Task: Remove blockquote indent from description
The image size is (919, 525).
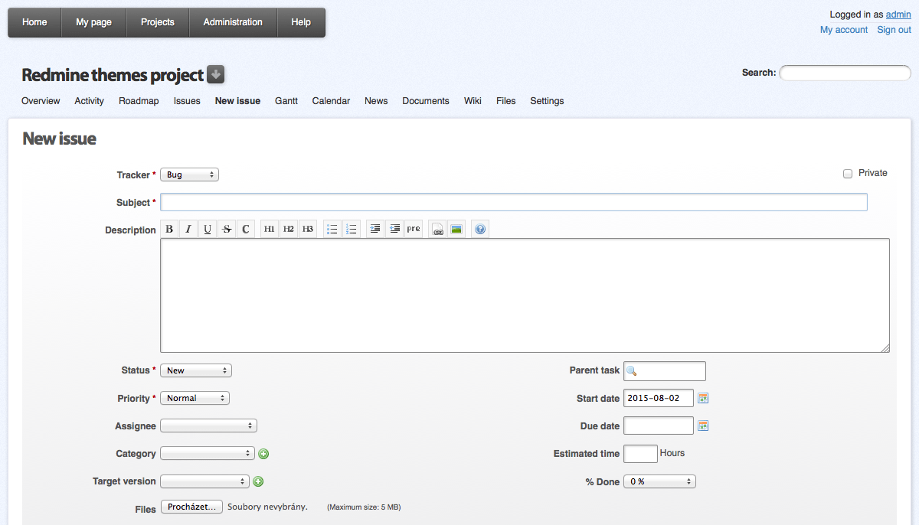Action: (x=394, y=229)
